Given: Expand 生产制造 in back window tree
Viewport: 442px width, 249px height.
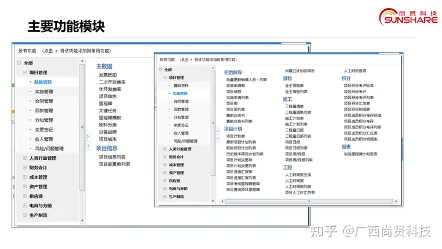Looking at the screenshot, I should [x=25, y=215].
